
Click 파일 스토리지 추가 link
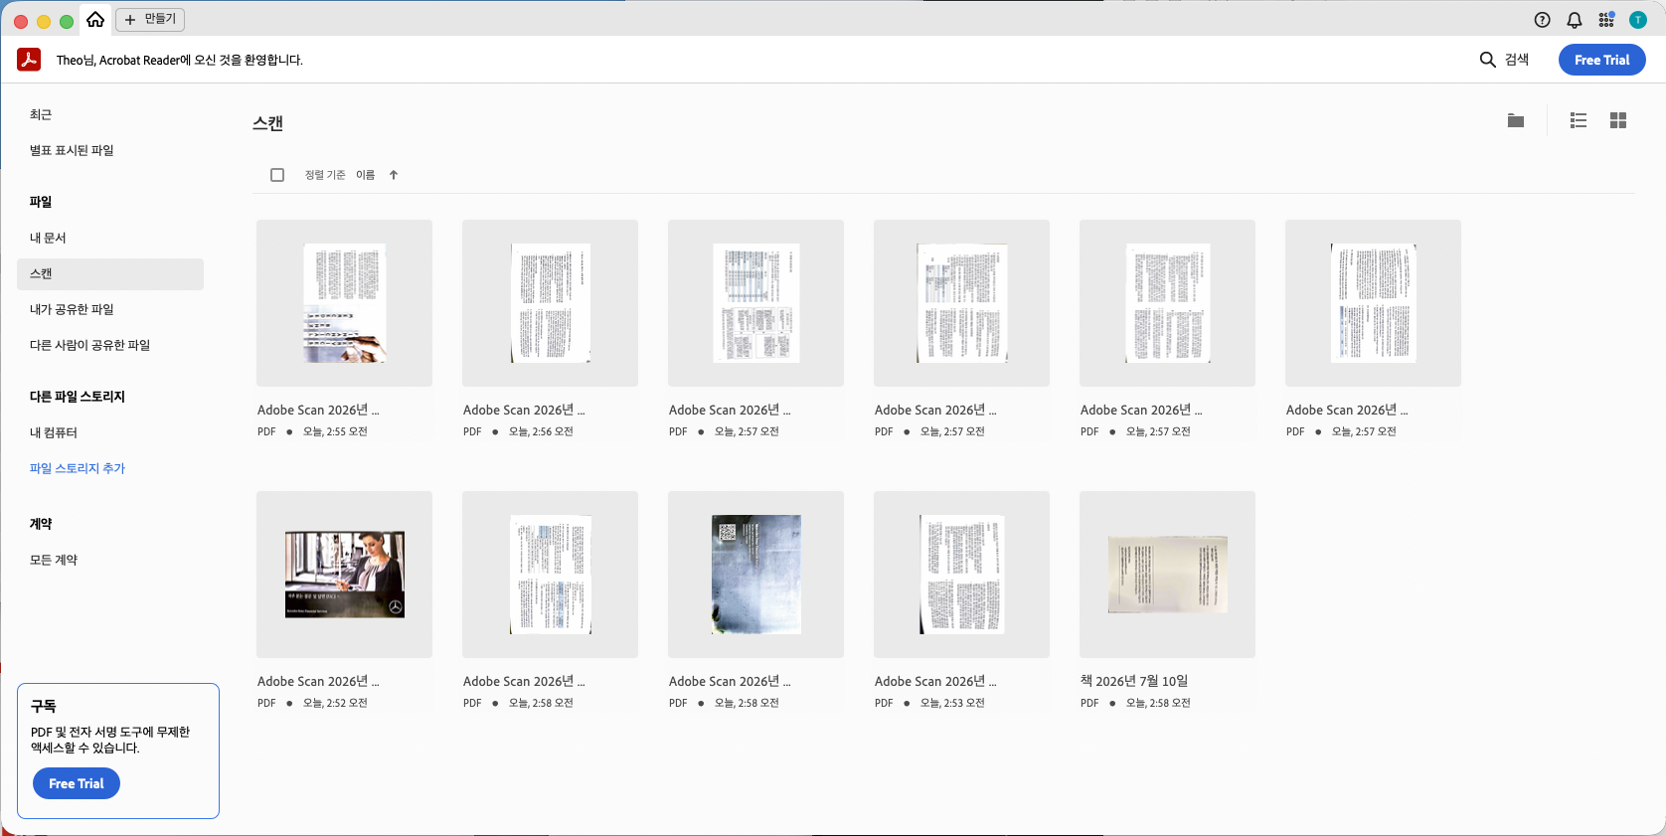pyautogui.click(x=78, y=468)
